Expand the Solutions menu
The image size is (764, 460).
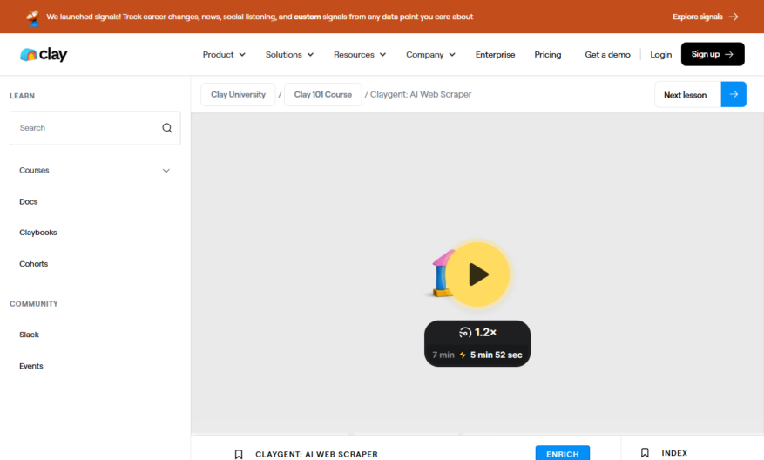(289, 55)
